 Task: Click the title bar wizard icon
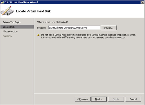click(x=2, y=2)
